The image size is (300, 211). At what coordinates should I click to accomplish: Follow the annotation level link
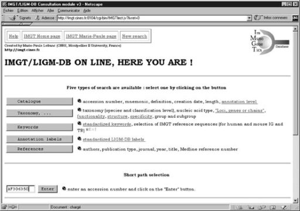pos(239,101)
